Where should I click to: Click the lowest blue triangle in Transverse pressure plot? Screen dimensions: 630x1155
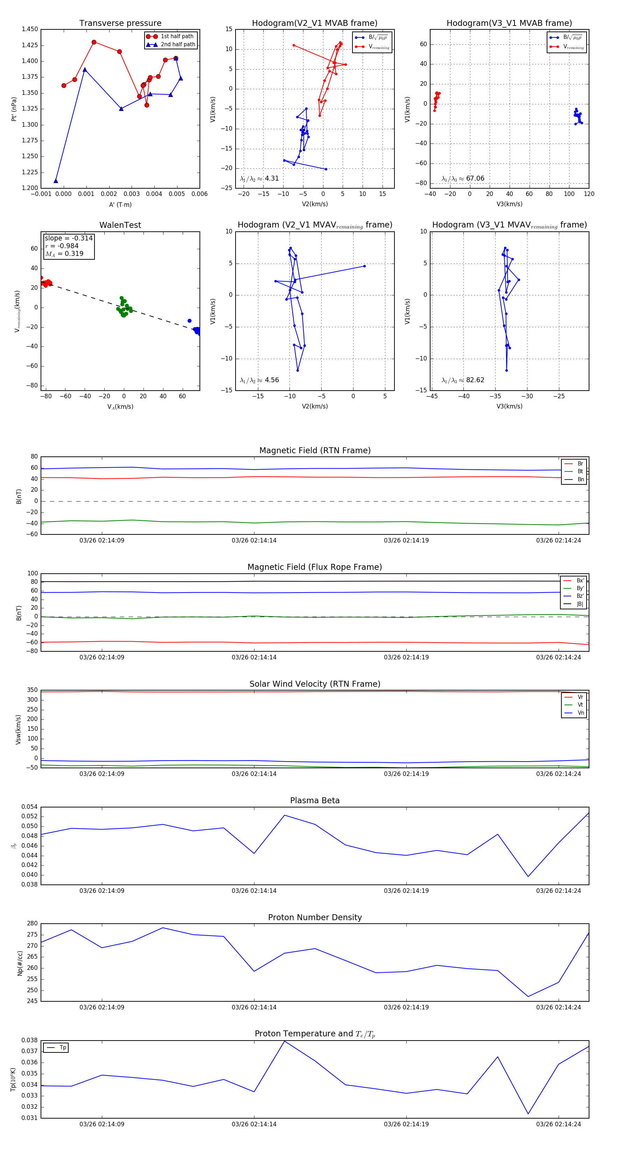point(56,181)
